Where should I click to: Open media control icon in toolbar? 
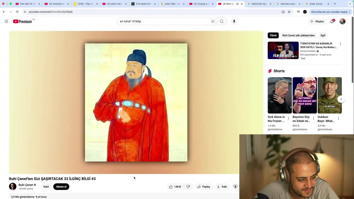coord(298,12)
